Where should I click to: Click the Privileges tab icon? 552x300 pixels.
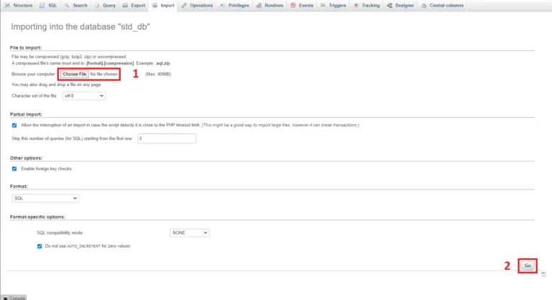point(224,5)
